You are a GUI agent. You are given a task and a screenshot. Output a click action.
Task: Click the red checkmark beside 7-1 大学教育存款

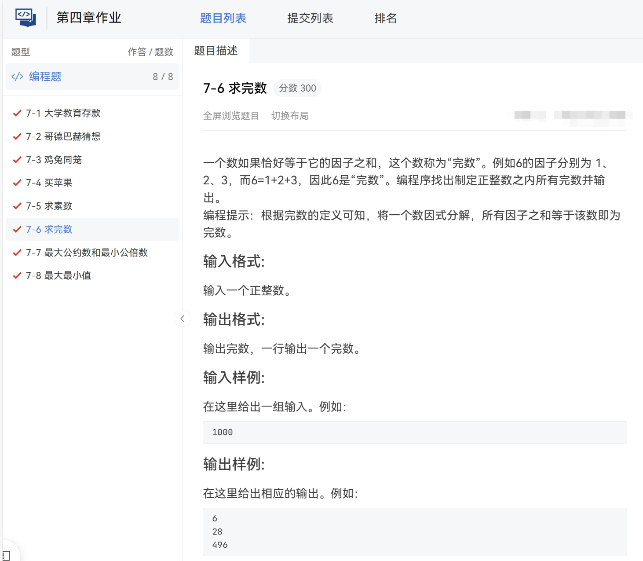[17, 113]
